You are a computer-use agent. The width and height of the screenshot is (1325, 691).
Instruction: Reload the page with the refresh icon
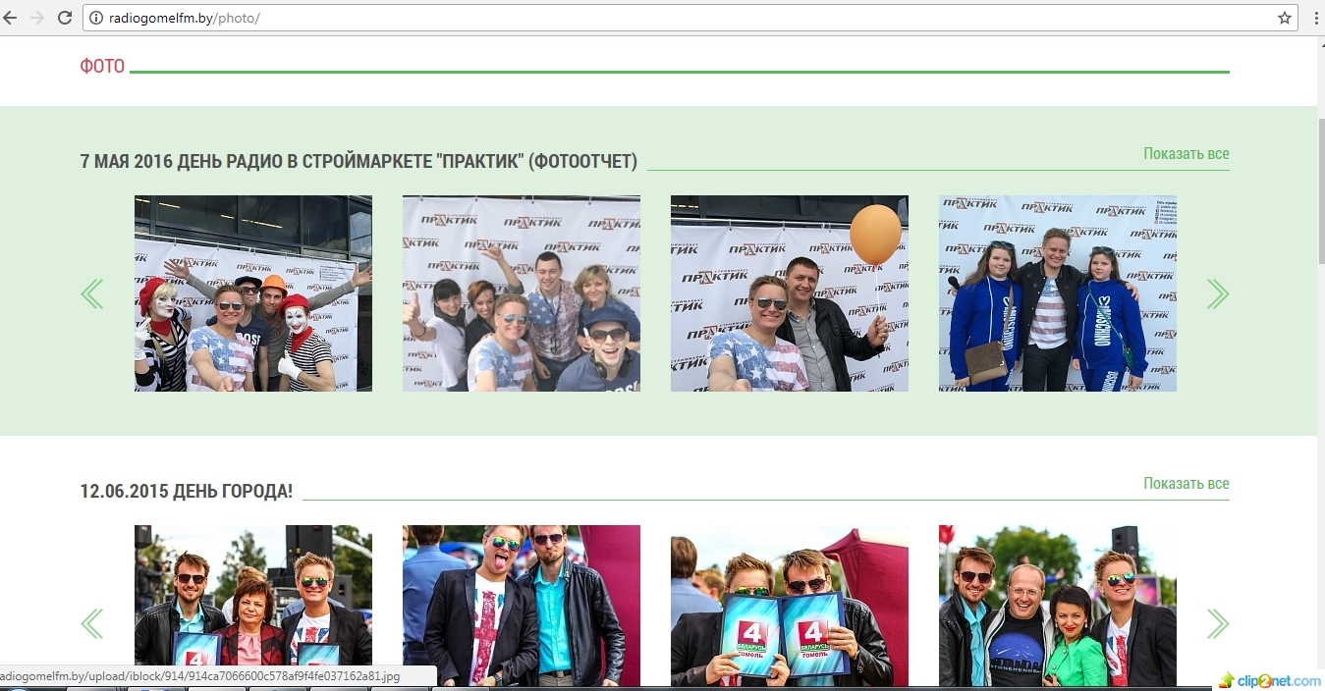tap(65, 18)
